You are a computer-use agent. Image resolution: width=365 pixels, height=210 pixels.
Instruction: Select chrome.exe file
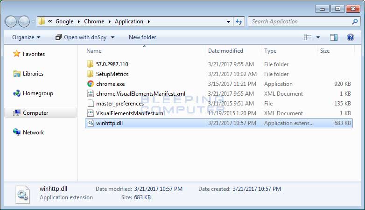point(110,84)
